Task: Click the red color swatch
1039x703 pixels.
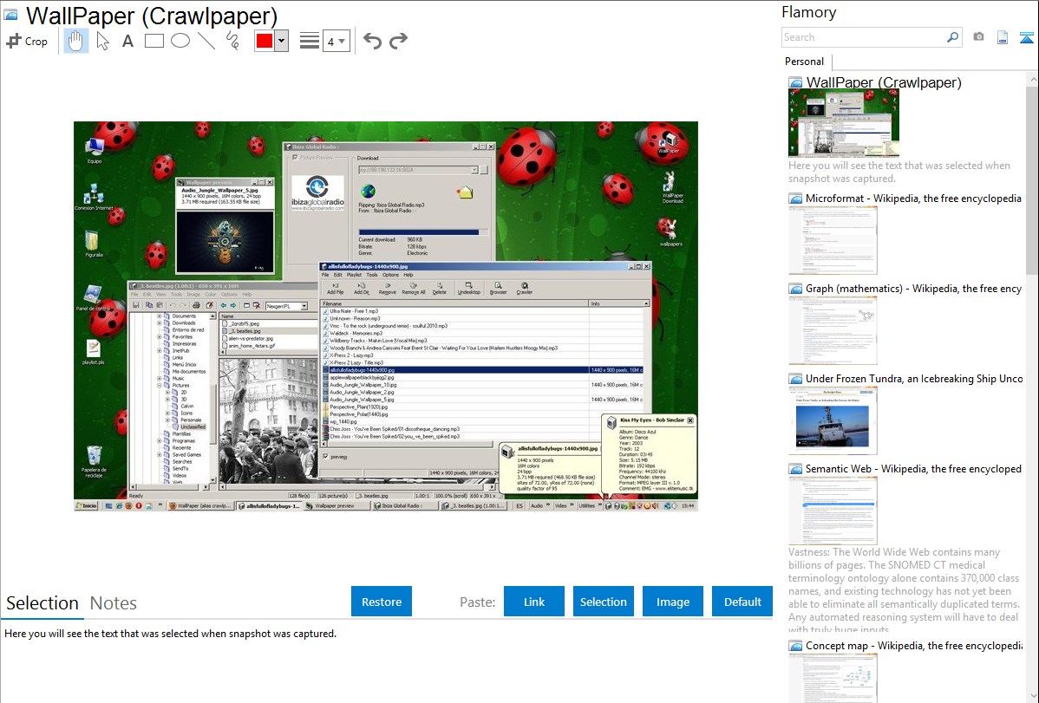Action: 265,41
